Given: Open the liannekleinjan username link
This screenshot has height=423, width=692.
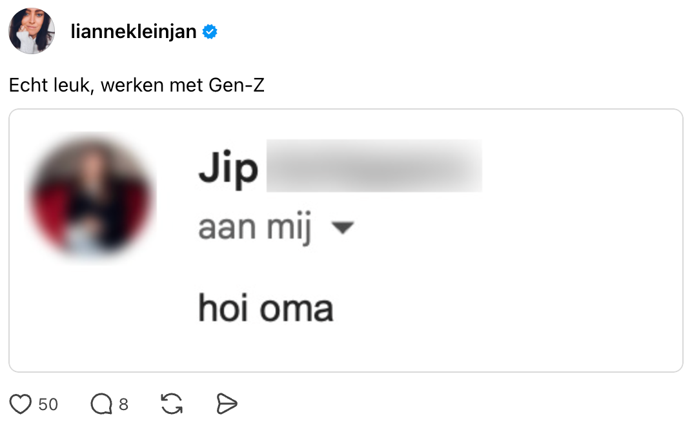Looking at the screenshot, I should point(134,32).
